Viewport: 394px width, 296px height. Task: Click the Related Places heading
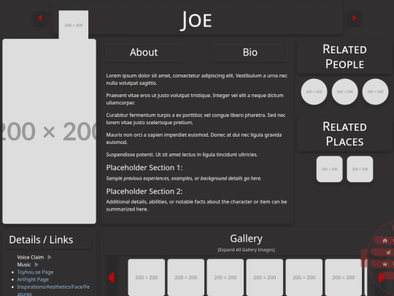click(x=344, y=134)
